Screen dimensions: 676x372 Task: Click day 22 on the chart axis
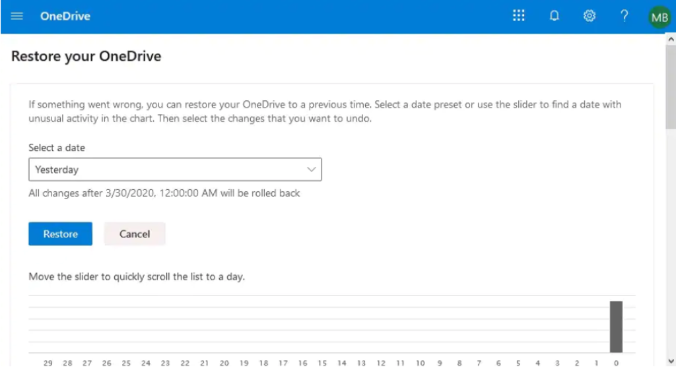(x=185, y=363)
